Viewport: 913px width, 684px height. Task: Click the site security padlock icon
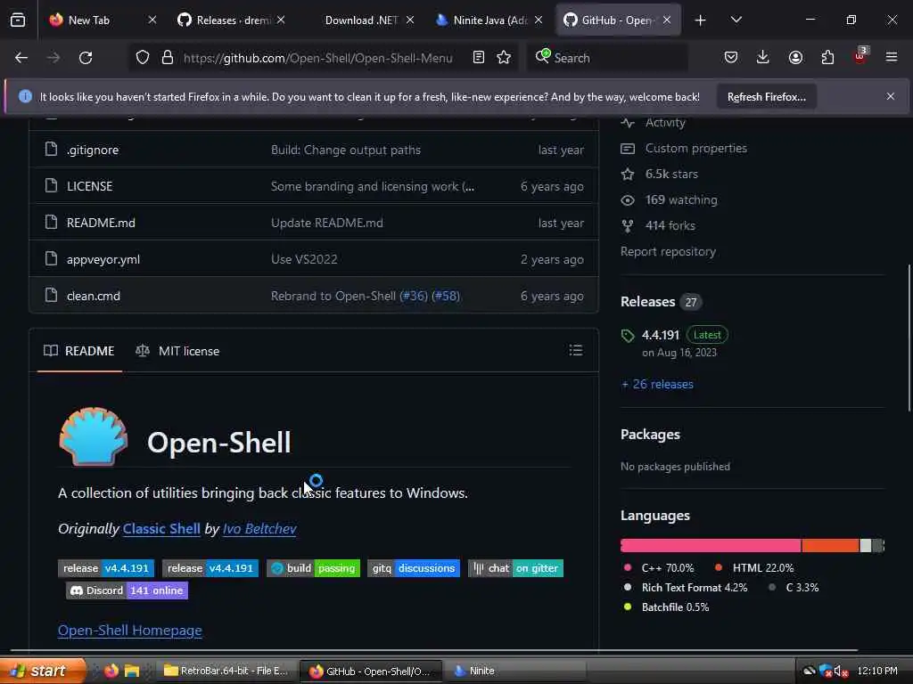pyautogui.click(x=168, y=58)
